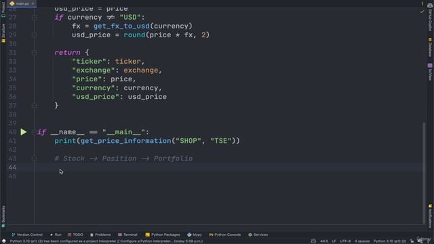Image resolution: width=434 pixels, height=244 pixels.
Task: Click the fold marker on line 43
Action: 35,159
